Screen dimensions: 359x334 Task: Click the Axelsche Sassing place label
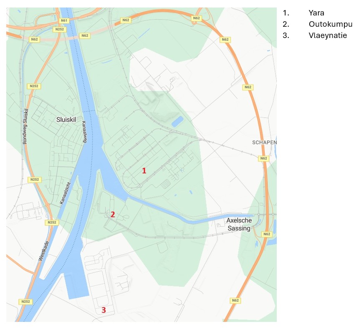point(238,224)
